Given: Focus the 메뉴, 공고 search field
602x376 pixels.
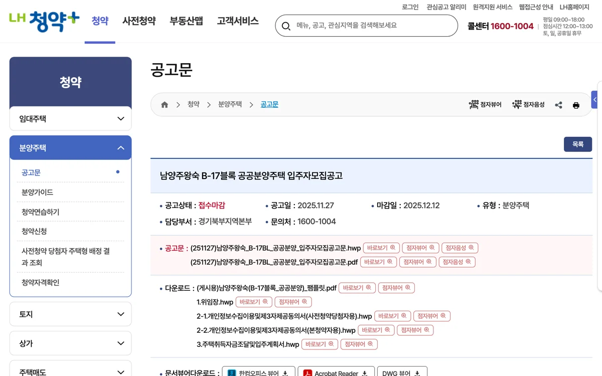Looking at the screenshot, I should pos(366,26).
